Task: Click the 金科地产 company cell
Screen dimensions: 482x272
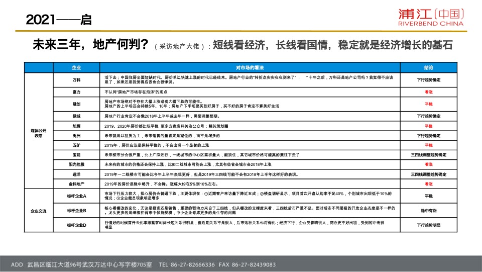Action: pyautogui.click(x=76, y=184)
